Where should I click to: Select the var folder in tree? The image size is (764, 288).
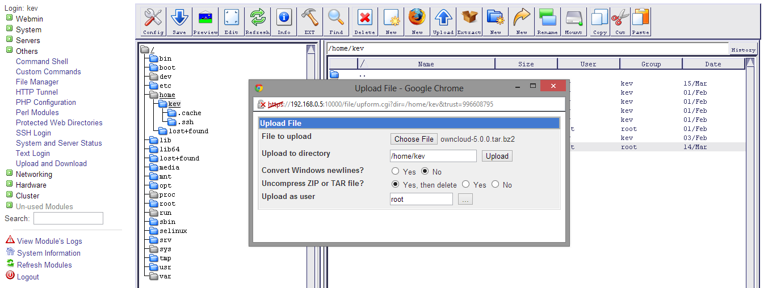pyautogui.click(x=165, y=276)
